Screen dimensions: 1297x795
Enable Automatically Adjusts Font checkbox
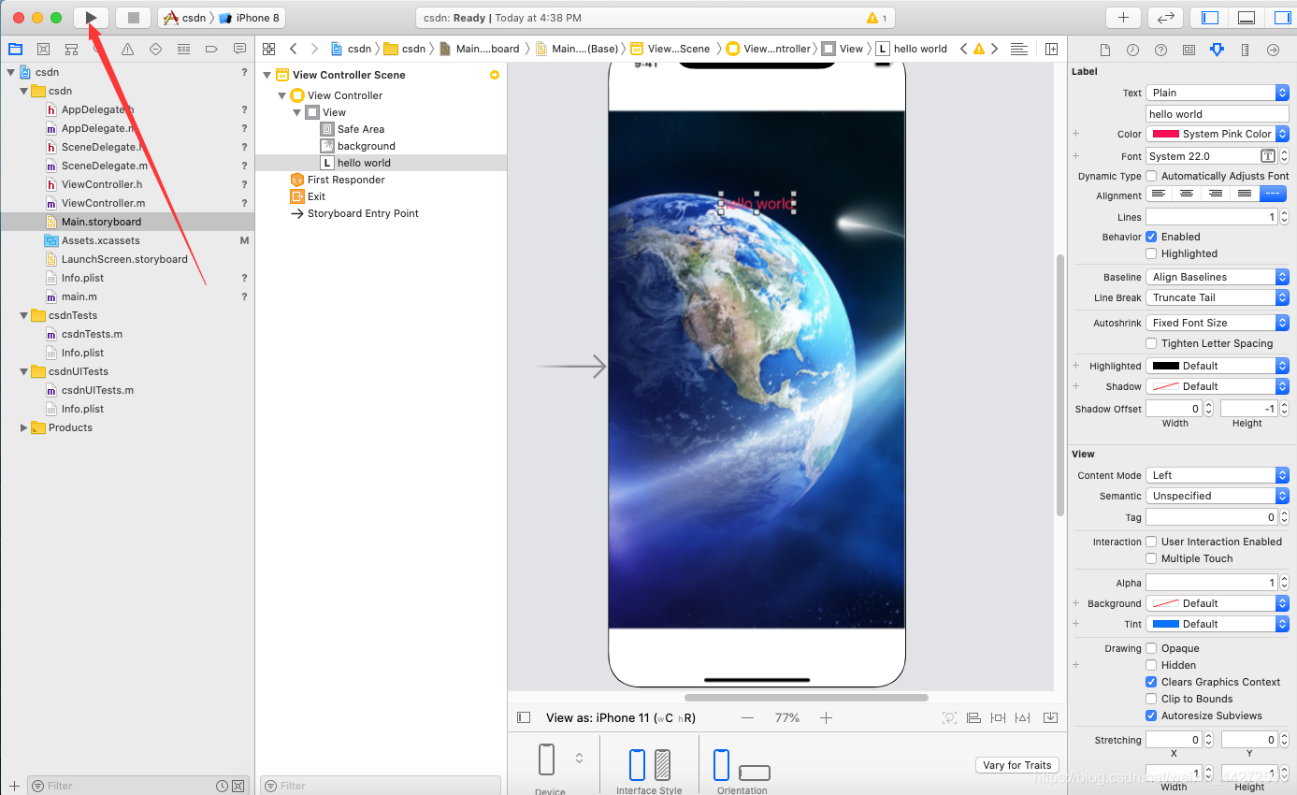click(1151, 176)
